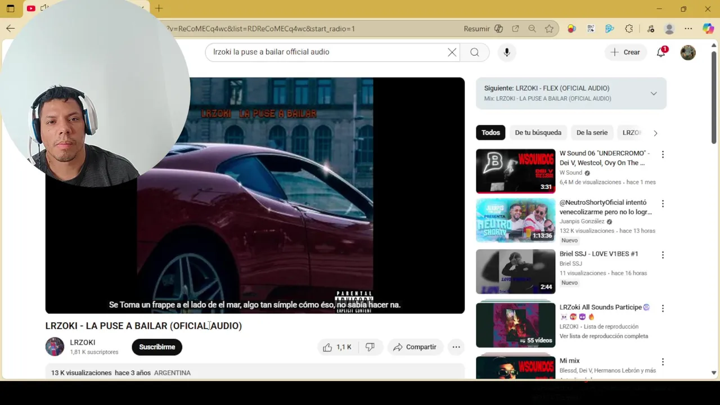This screenshot has height=405, width=720.
Task: Dislike the video with thumbs down
Action: 370,347
